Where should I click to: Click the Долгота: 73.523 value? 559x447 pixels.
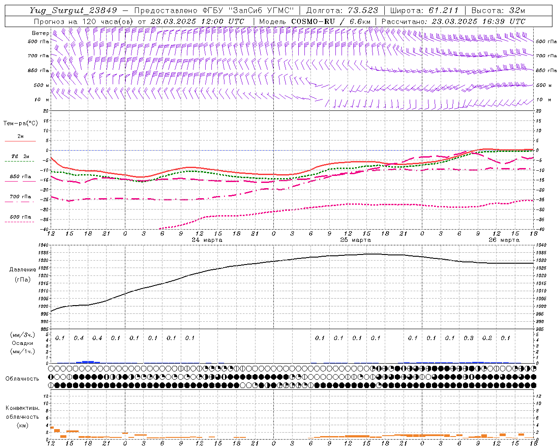(x=342, y=10)
